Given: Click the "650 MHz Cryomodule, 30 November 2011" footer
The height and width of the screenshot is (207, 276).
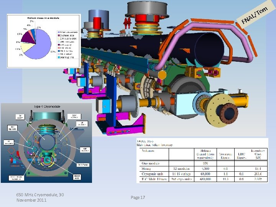Looking at the screenshot, I should [40, 197].
